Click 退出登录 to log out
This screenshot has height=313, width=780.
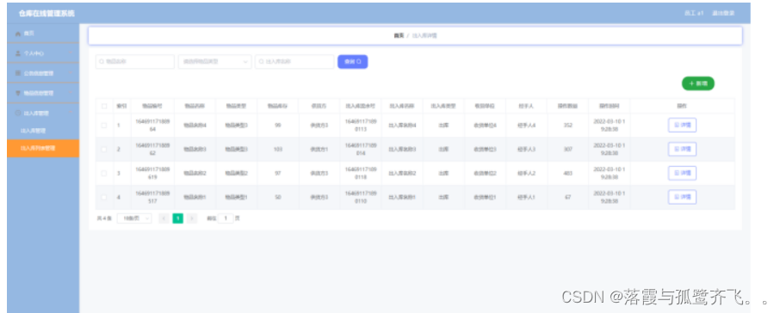(x=723, y=14)
